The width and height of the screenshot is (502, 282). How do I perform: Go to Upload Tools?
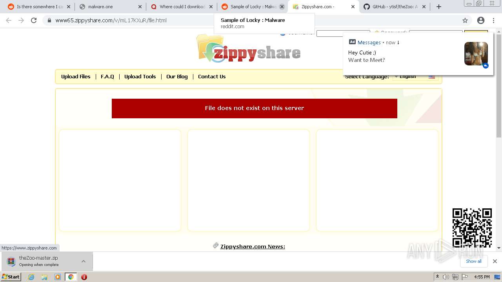click(x=140, y=76)
